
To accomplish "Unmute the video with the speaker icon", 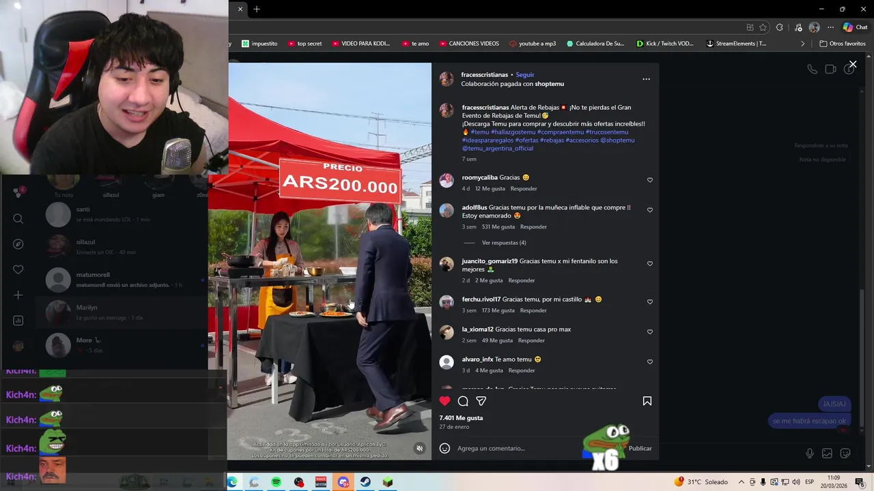I will click(419, 448).
